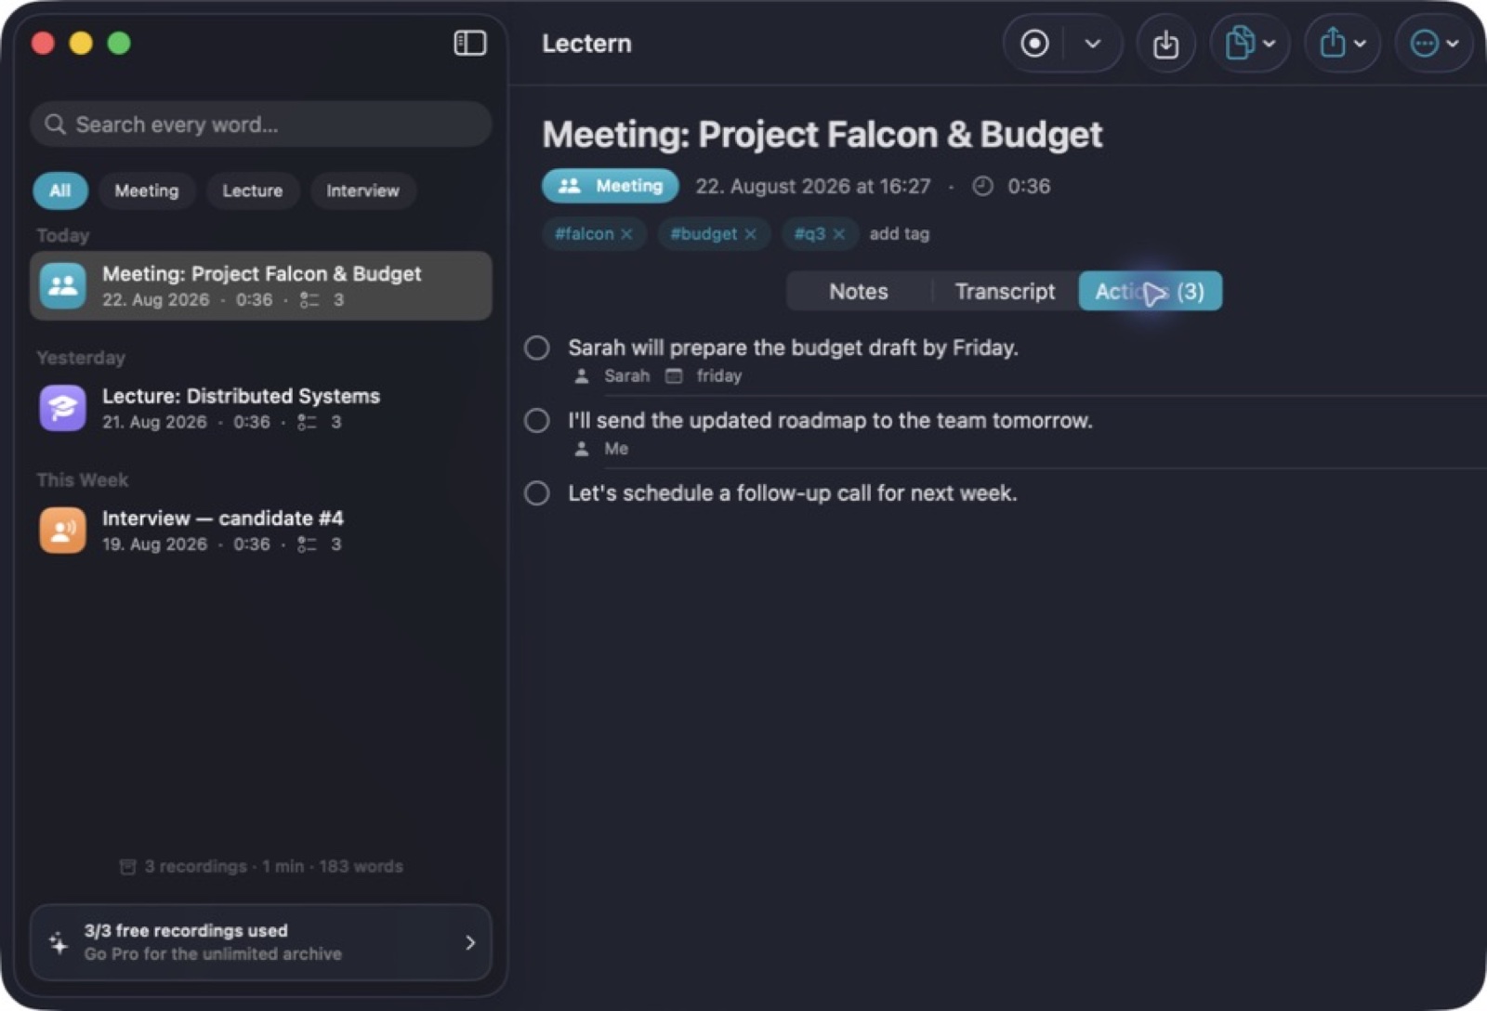
Task: Click 'add tag' to add a tag
Action: (899, 234)
